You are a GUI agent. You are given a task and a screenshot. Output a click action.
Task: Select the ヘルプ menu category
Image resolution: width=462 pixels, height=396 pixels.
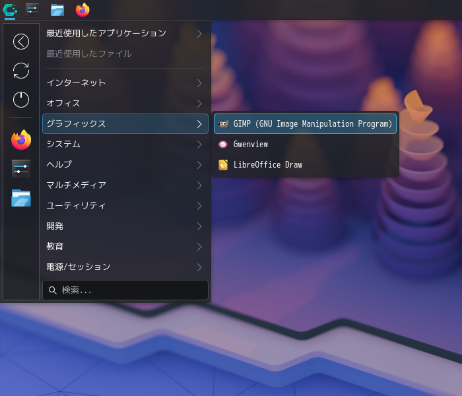coord(125,164)
